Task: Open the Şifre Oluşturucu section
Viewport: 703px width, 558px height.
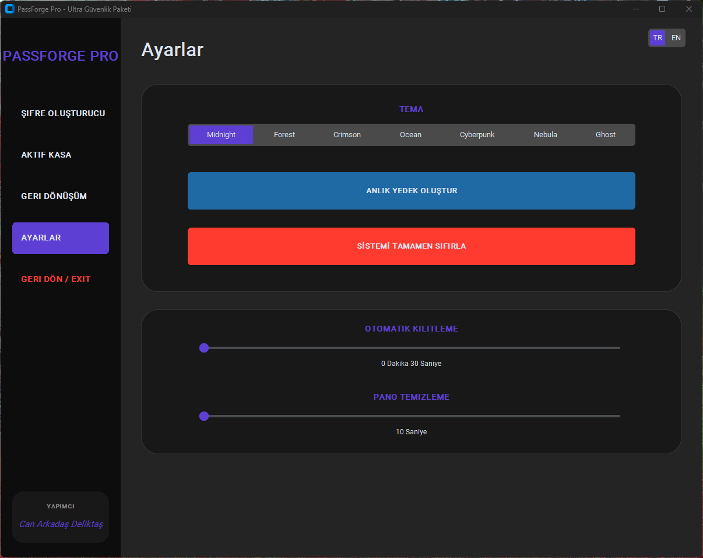Action: pyautogui.click(x=63, y=113)
